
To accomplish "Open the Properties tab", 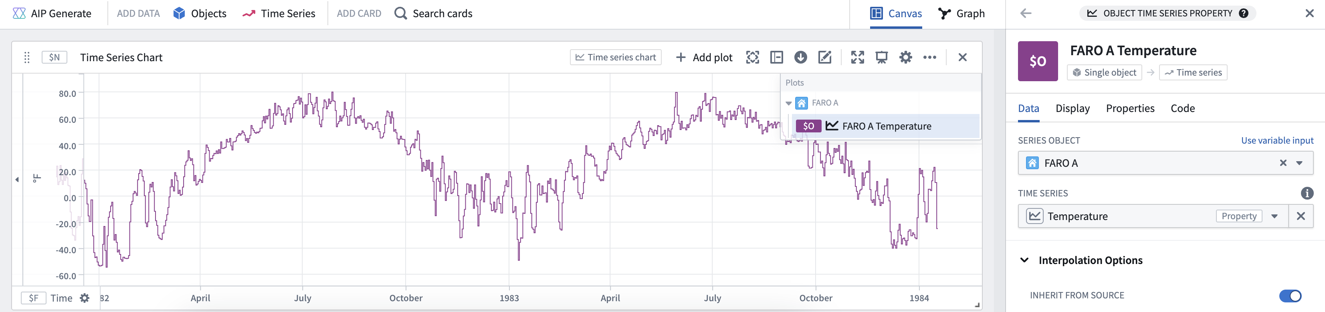I will (x=1131, y=108).
